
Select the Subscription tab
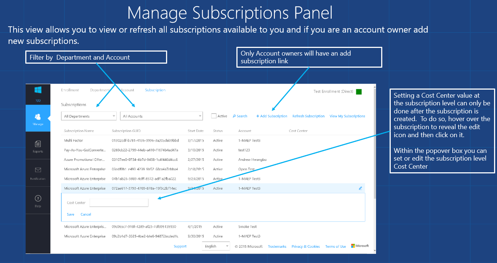155,90
